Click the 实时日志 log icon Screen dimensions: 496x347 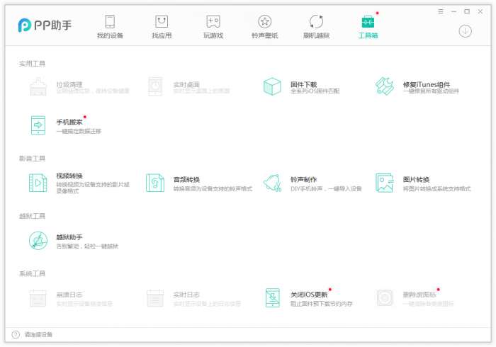[155, 298]
